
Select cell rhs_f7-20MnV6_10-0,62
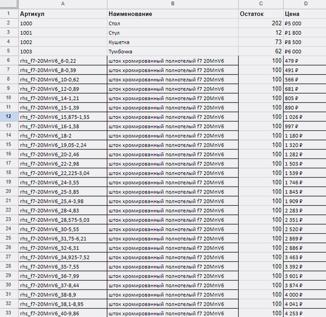[63, 79]
